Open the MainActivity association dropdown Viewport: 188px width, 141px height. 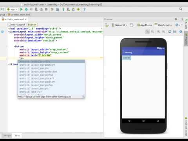pyautogui.click(x=163, y=25)
